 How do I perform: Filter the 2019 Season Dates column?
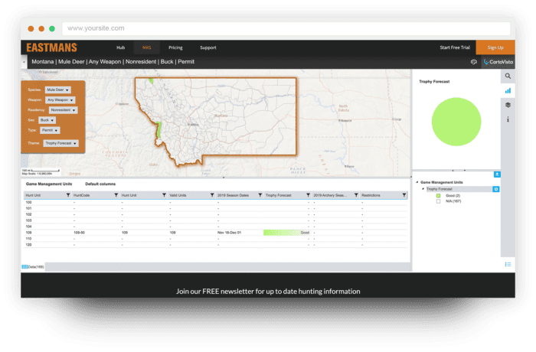(260, 195)
